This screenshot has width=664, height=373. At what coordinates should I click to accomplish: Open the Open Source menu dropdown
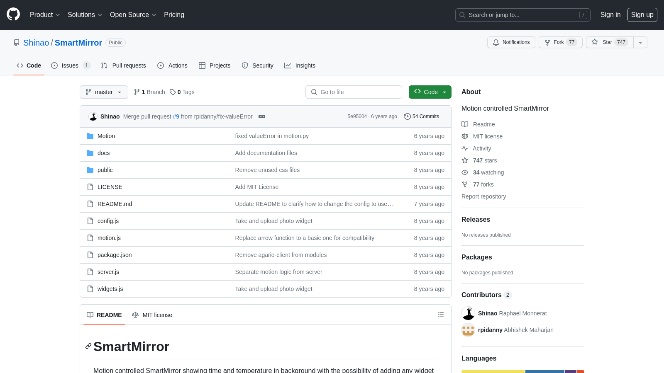pos(133,15)
